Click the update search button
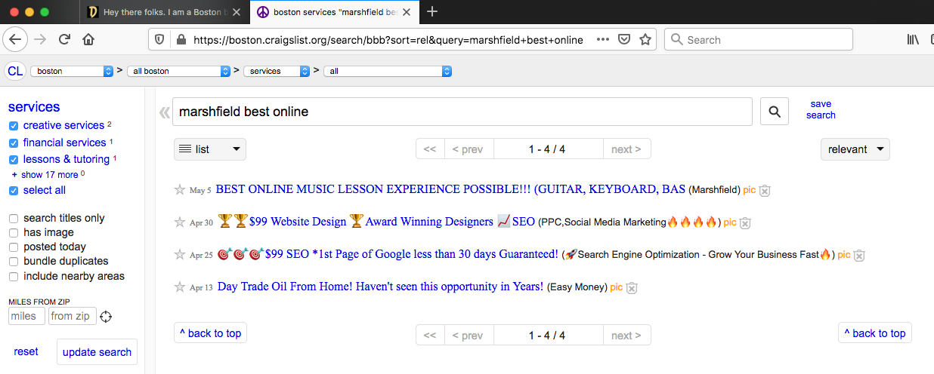 coord(97,352)
